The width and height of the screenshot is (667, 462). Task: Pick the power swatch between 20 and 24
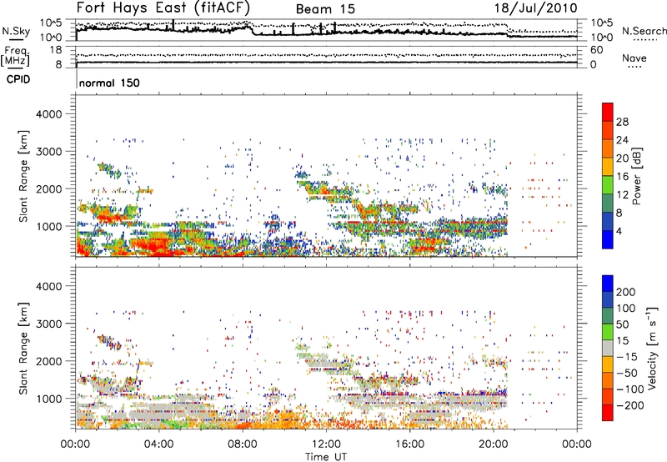[x=608, y=148]
